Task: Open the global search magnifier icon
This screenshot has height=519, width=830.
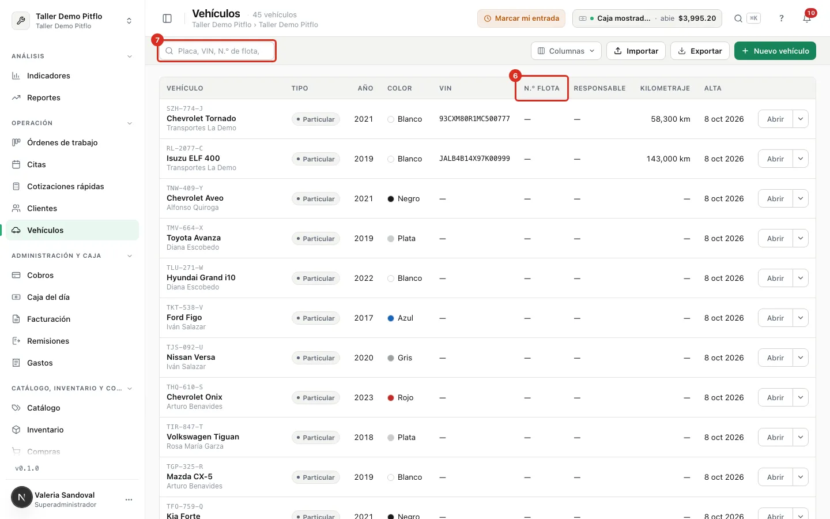Action: (738, 18)
